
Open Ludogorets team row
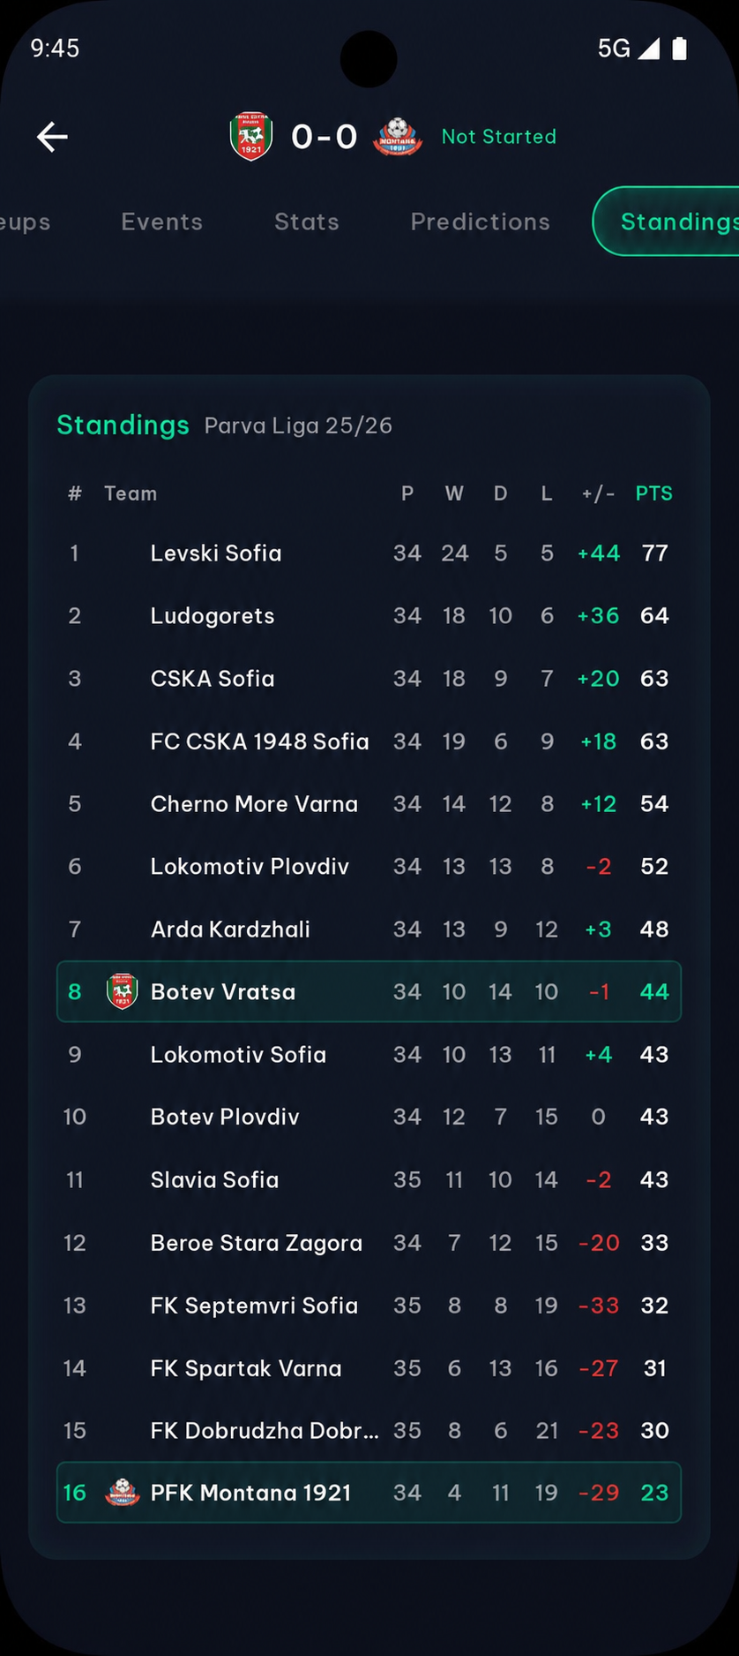pyautogui.click(x=369, y=615)
